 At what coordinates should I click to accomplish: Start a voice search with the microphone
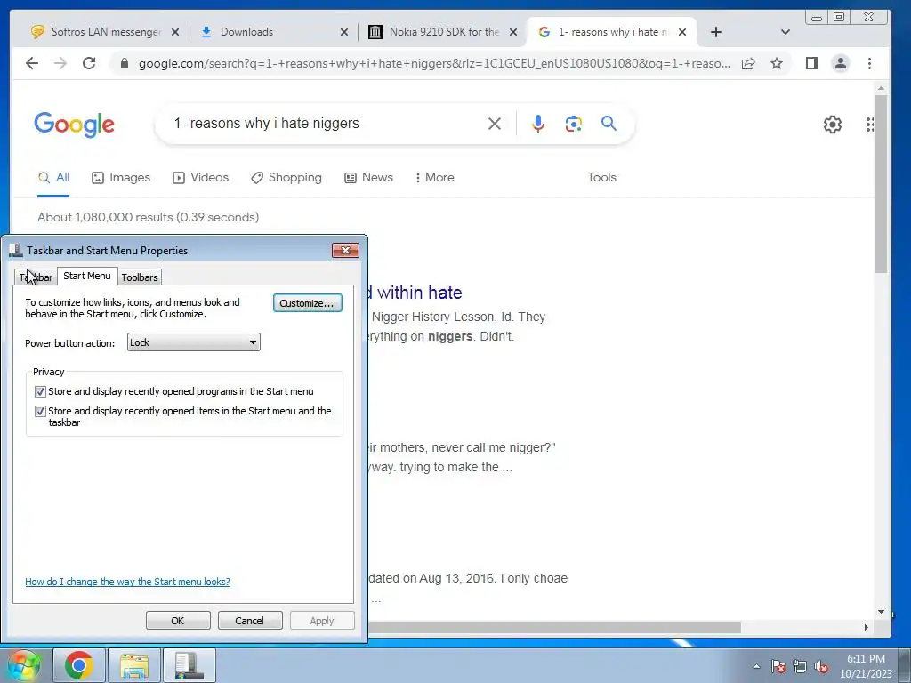pos(538,124)
